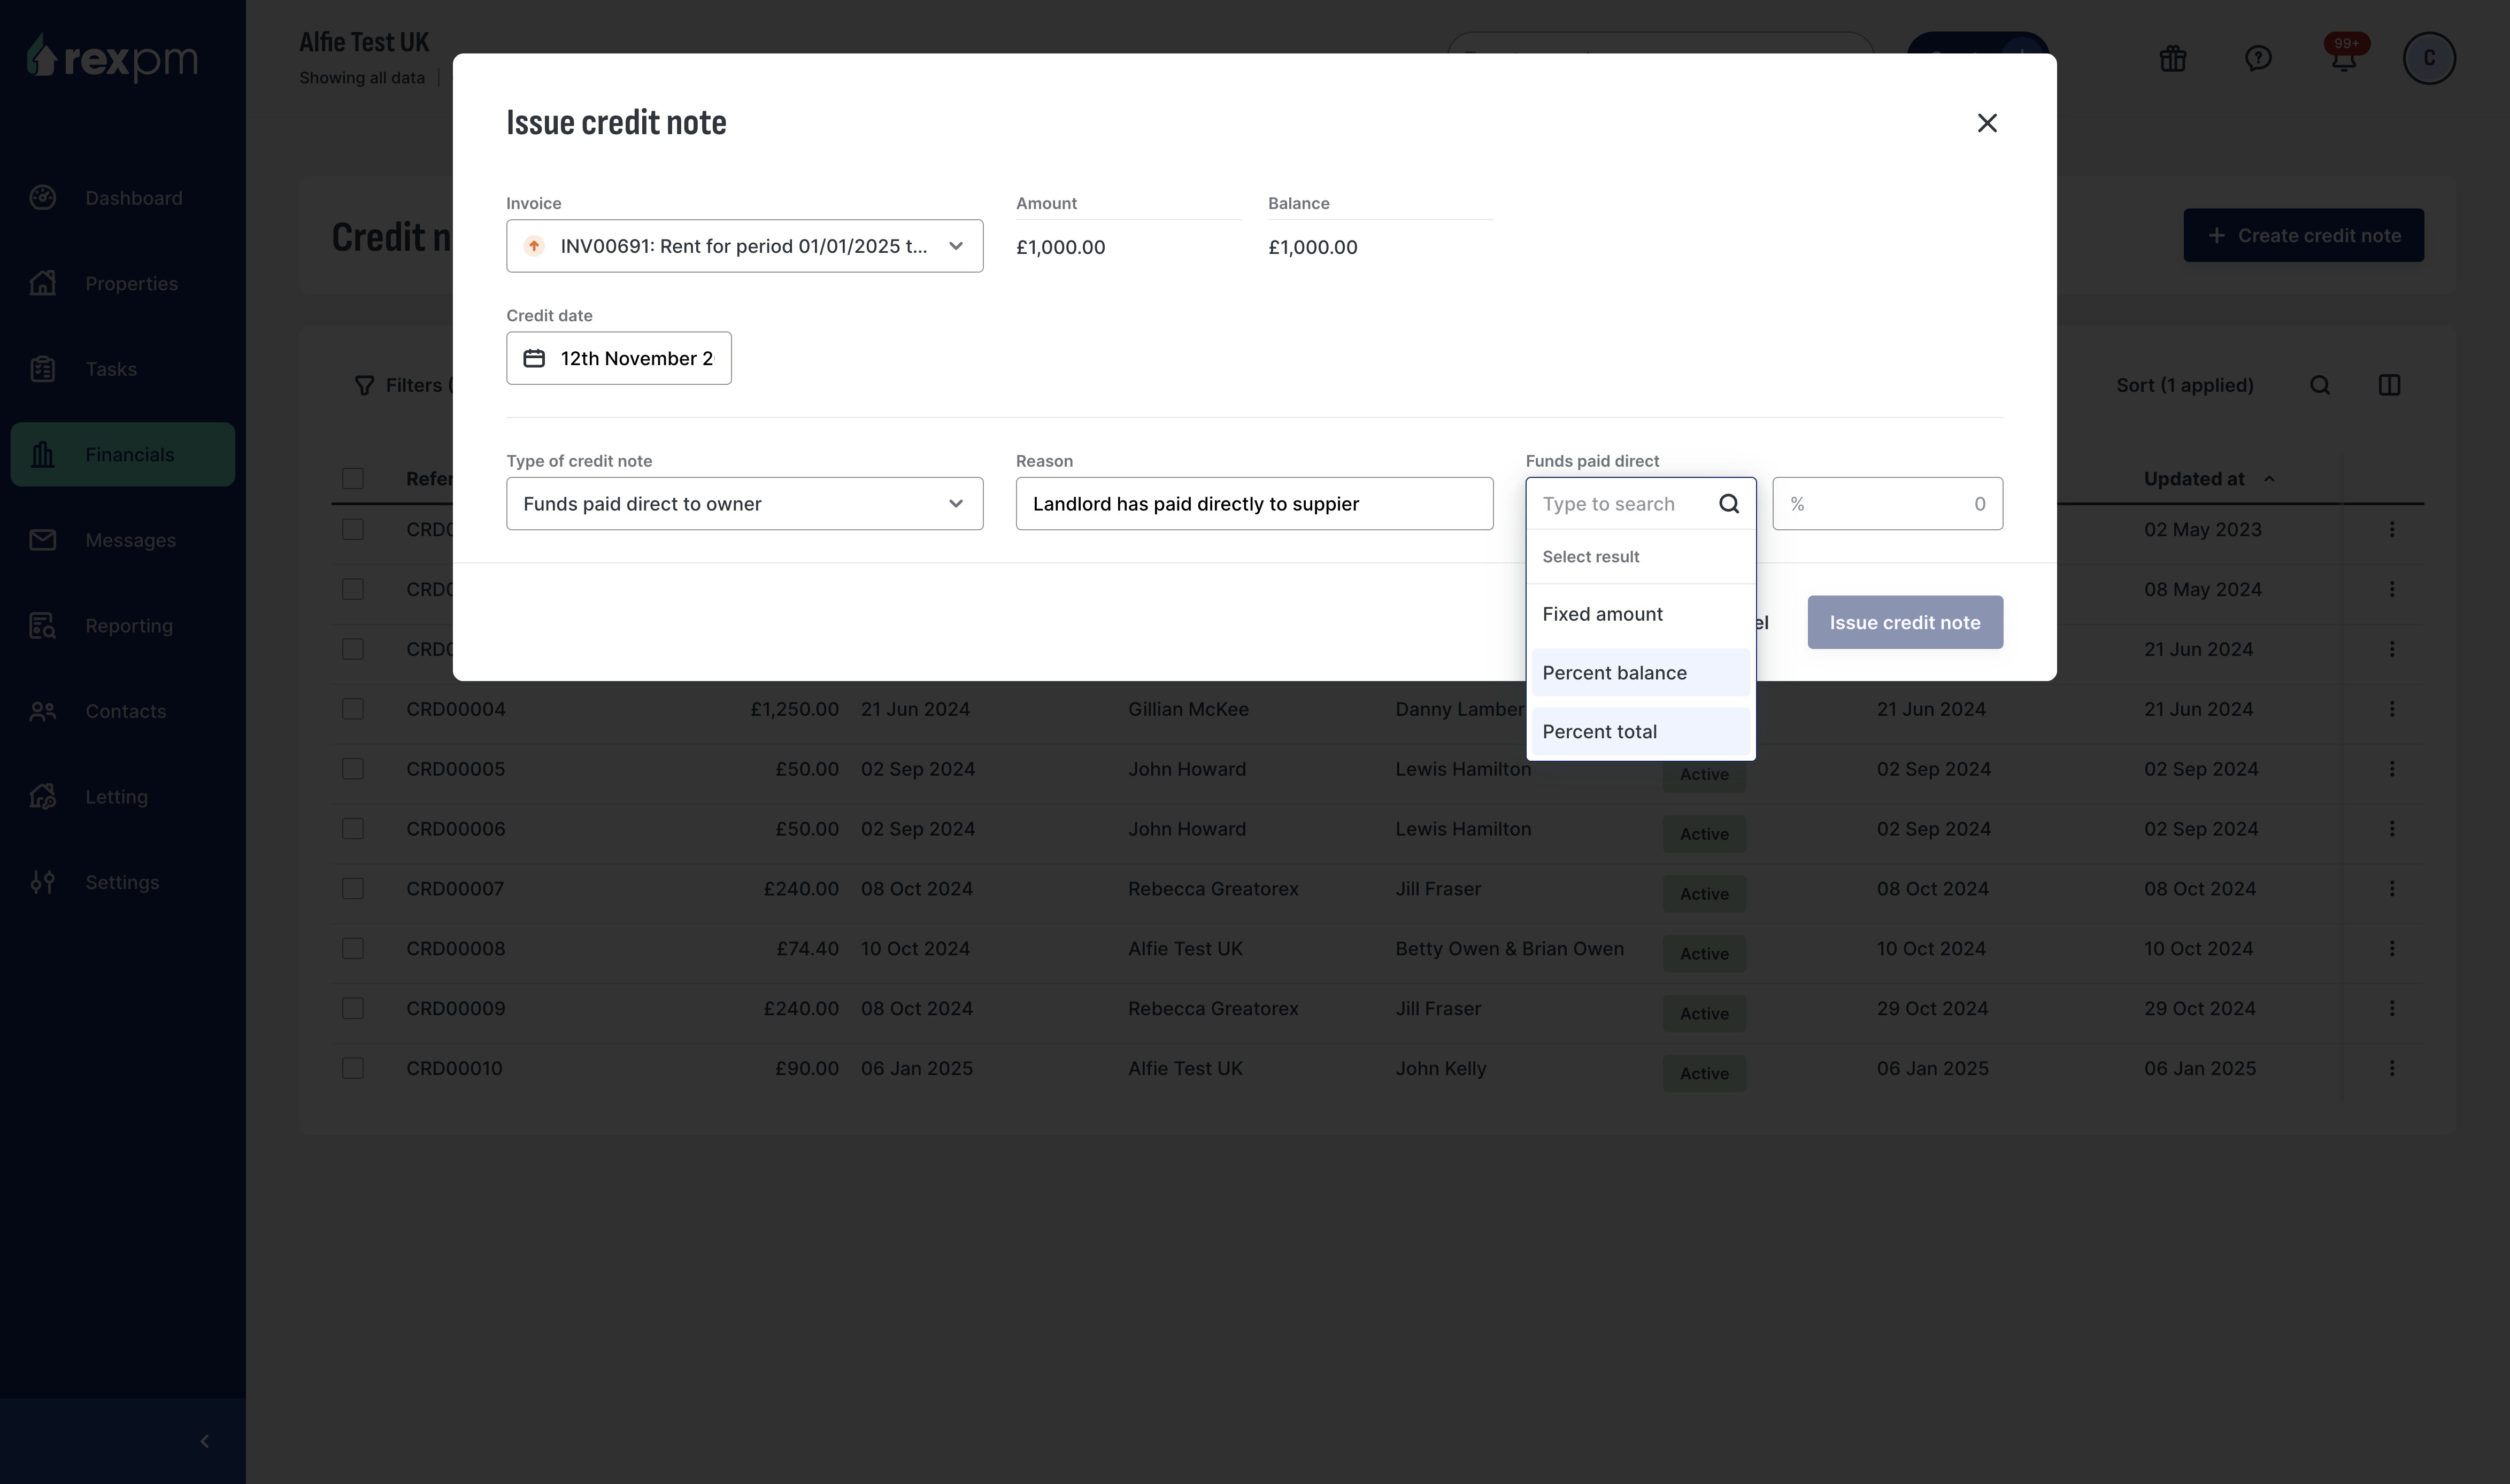Open the Credit date picker field
Viewport: 2510px width, 1484px height.
[x=618, y=358]
